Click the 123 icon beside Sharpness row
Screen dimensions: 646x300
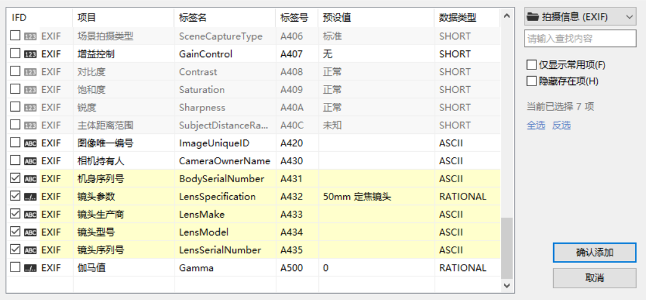[x=30, y=108]
